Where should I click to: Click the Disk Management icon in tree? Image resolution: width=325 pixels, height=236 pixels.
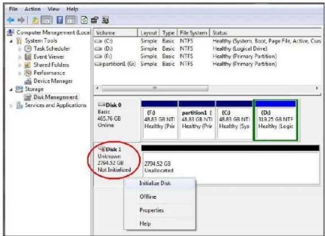pyautogui.click(x=28, y=97)
